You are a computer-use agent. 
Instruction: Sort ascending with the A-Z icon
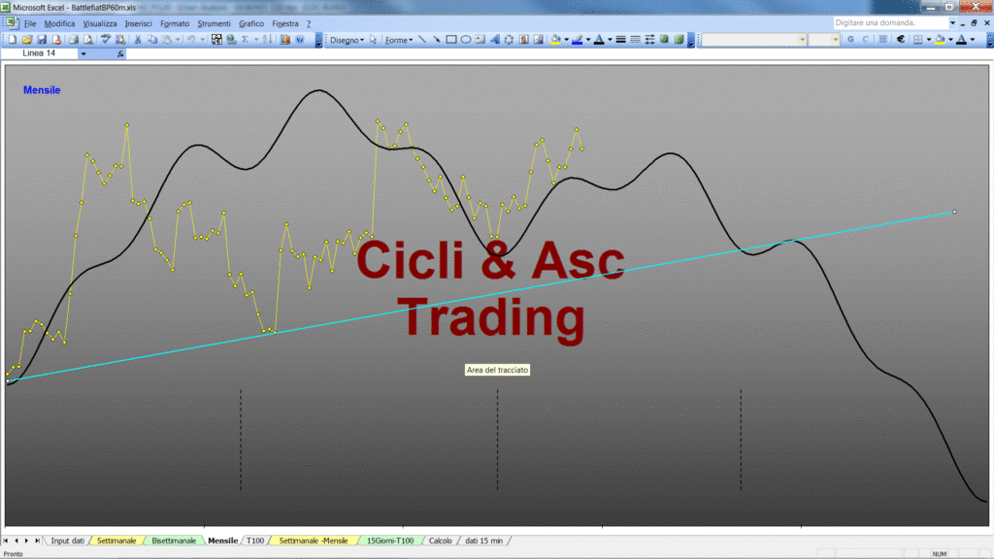click(x=268, y=39)
